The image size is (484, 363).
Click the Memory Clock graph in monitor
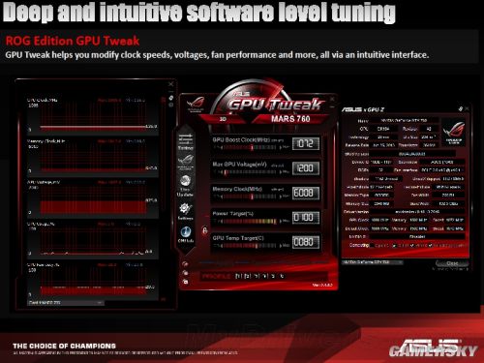pyautogui.click(x=93, y=157)
